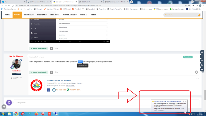Bookmark this page with the star icon
This screenshot has height=116, width=206.
[x=189, y=6]
